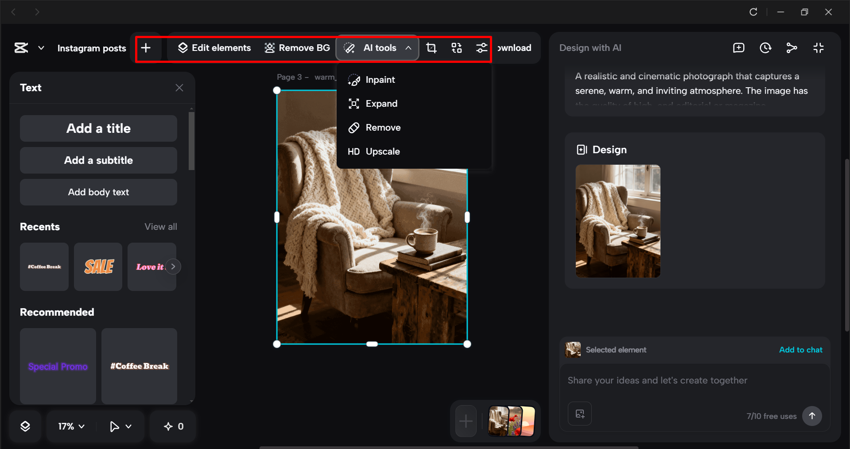Click the Add a title button
The height and width of the screenshot is (449, 850).
point(98,128)
